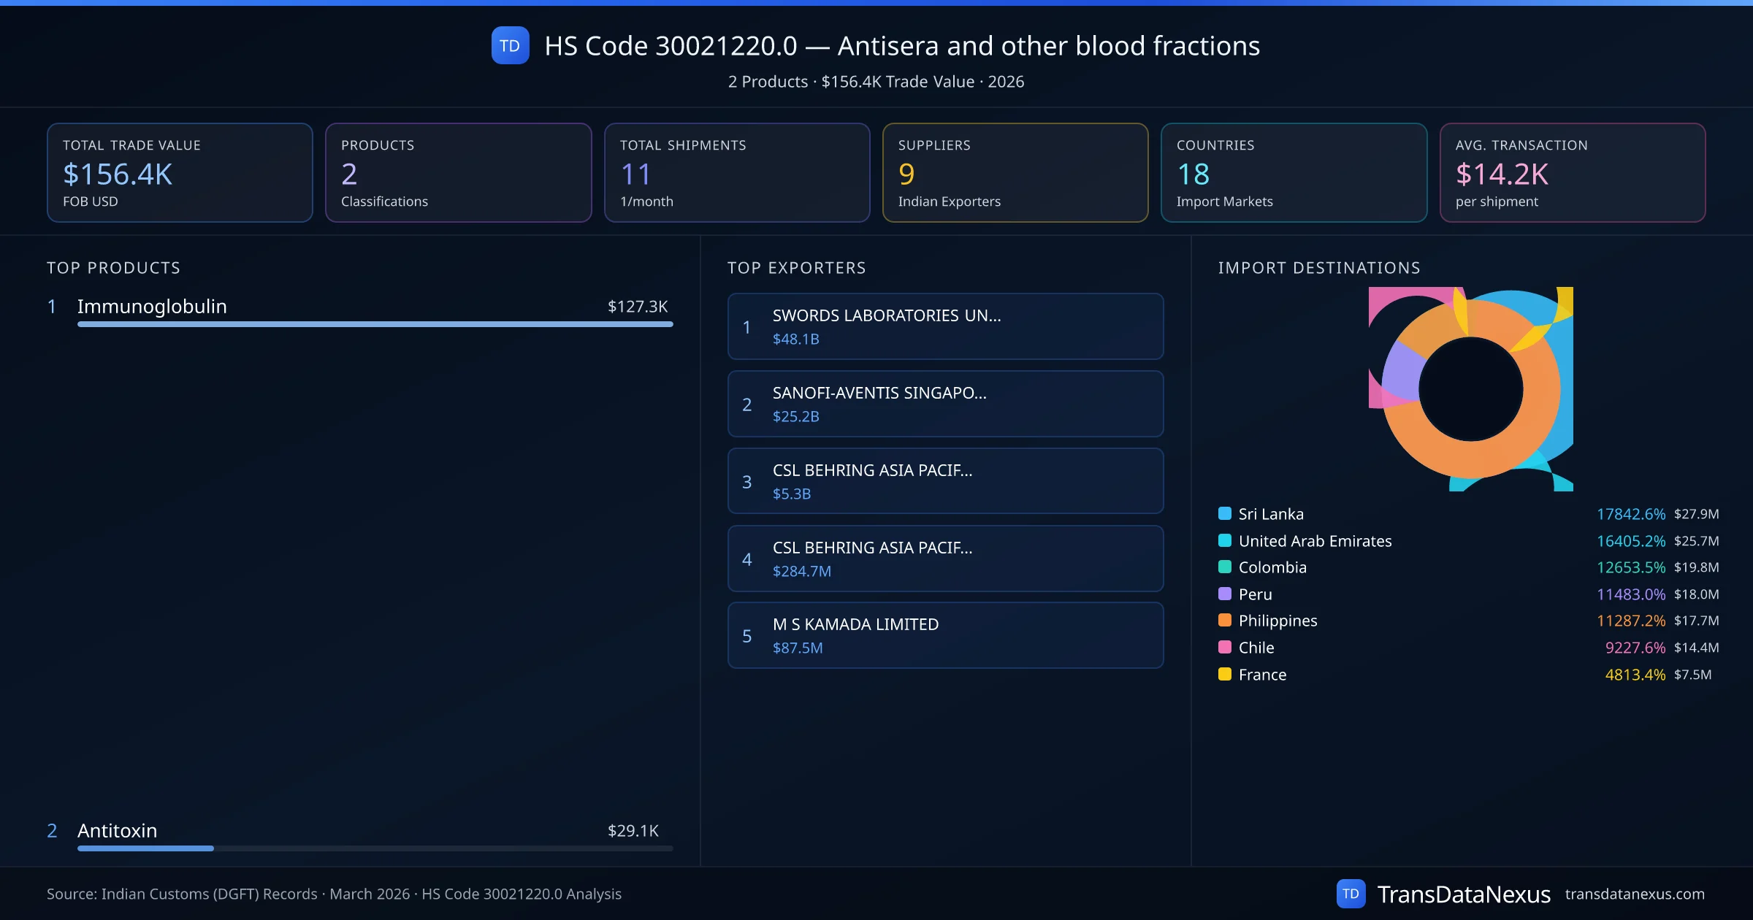The image size is (1753, 920).
Task: Open the transdatanexus.com link
Action: pos(1634,894)
